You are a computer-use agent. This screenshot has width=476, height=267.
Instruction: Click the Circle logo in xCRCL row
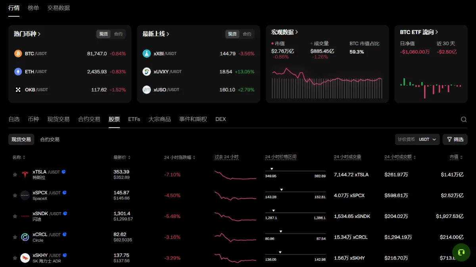click(x=25, y=237)
